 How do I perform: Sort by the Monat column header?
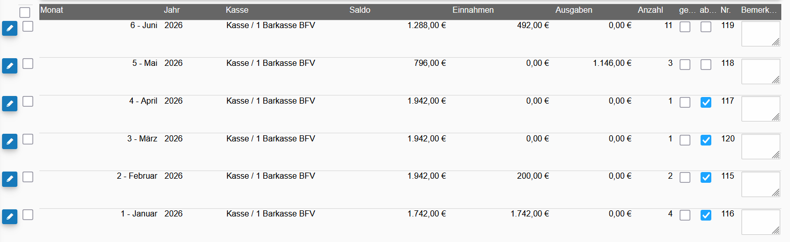[x=52, y=10]
